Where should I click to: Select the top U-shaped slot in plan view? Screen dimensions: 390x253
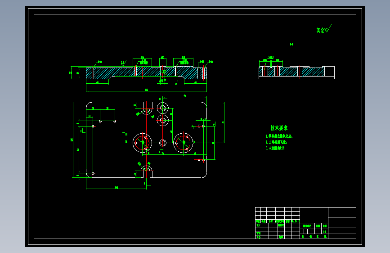point(147,108)
